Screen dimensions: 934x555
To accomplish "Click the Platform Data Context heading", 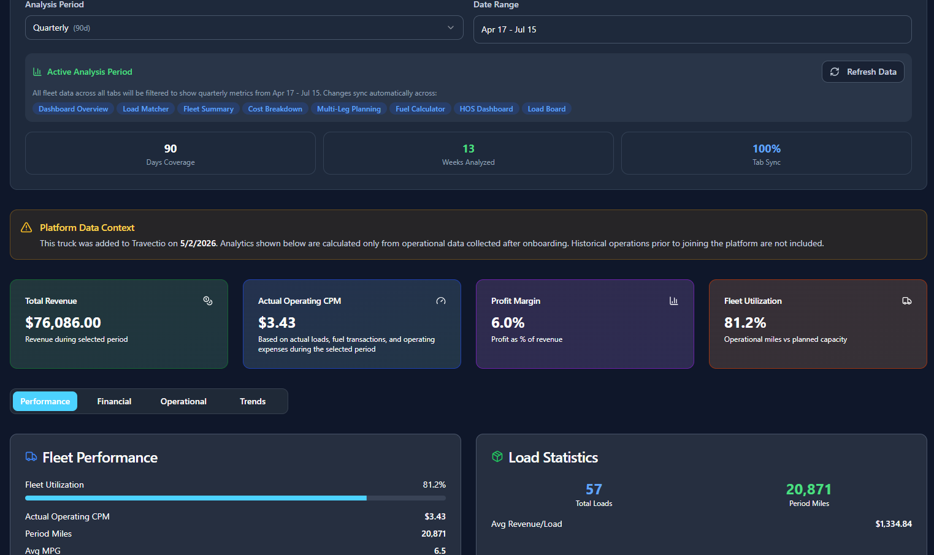I will point(87,227).
